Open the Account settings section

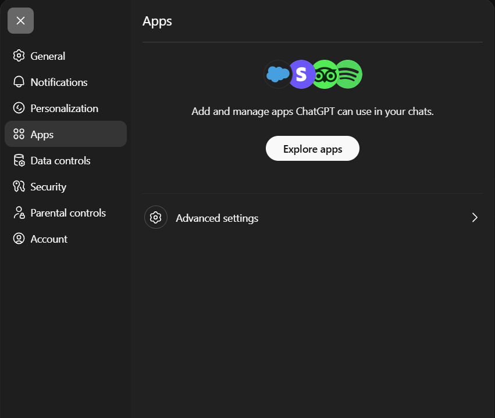(x=49, y=239)
